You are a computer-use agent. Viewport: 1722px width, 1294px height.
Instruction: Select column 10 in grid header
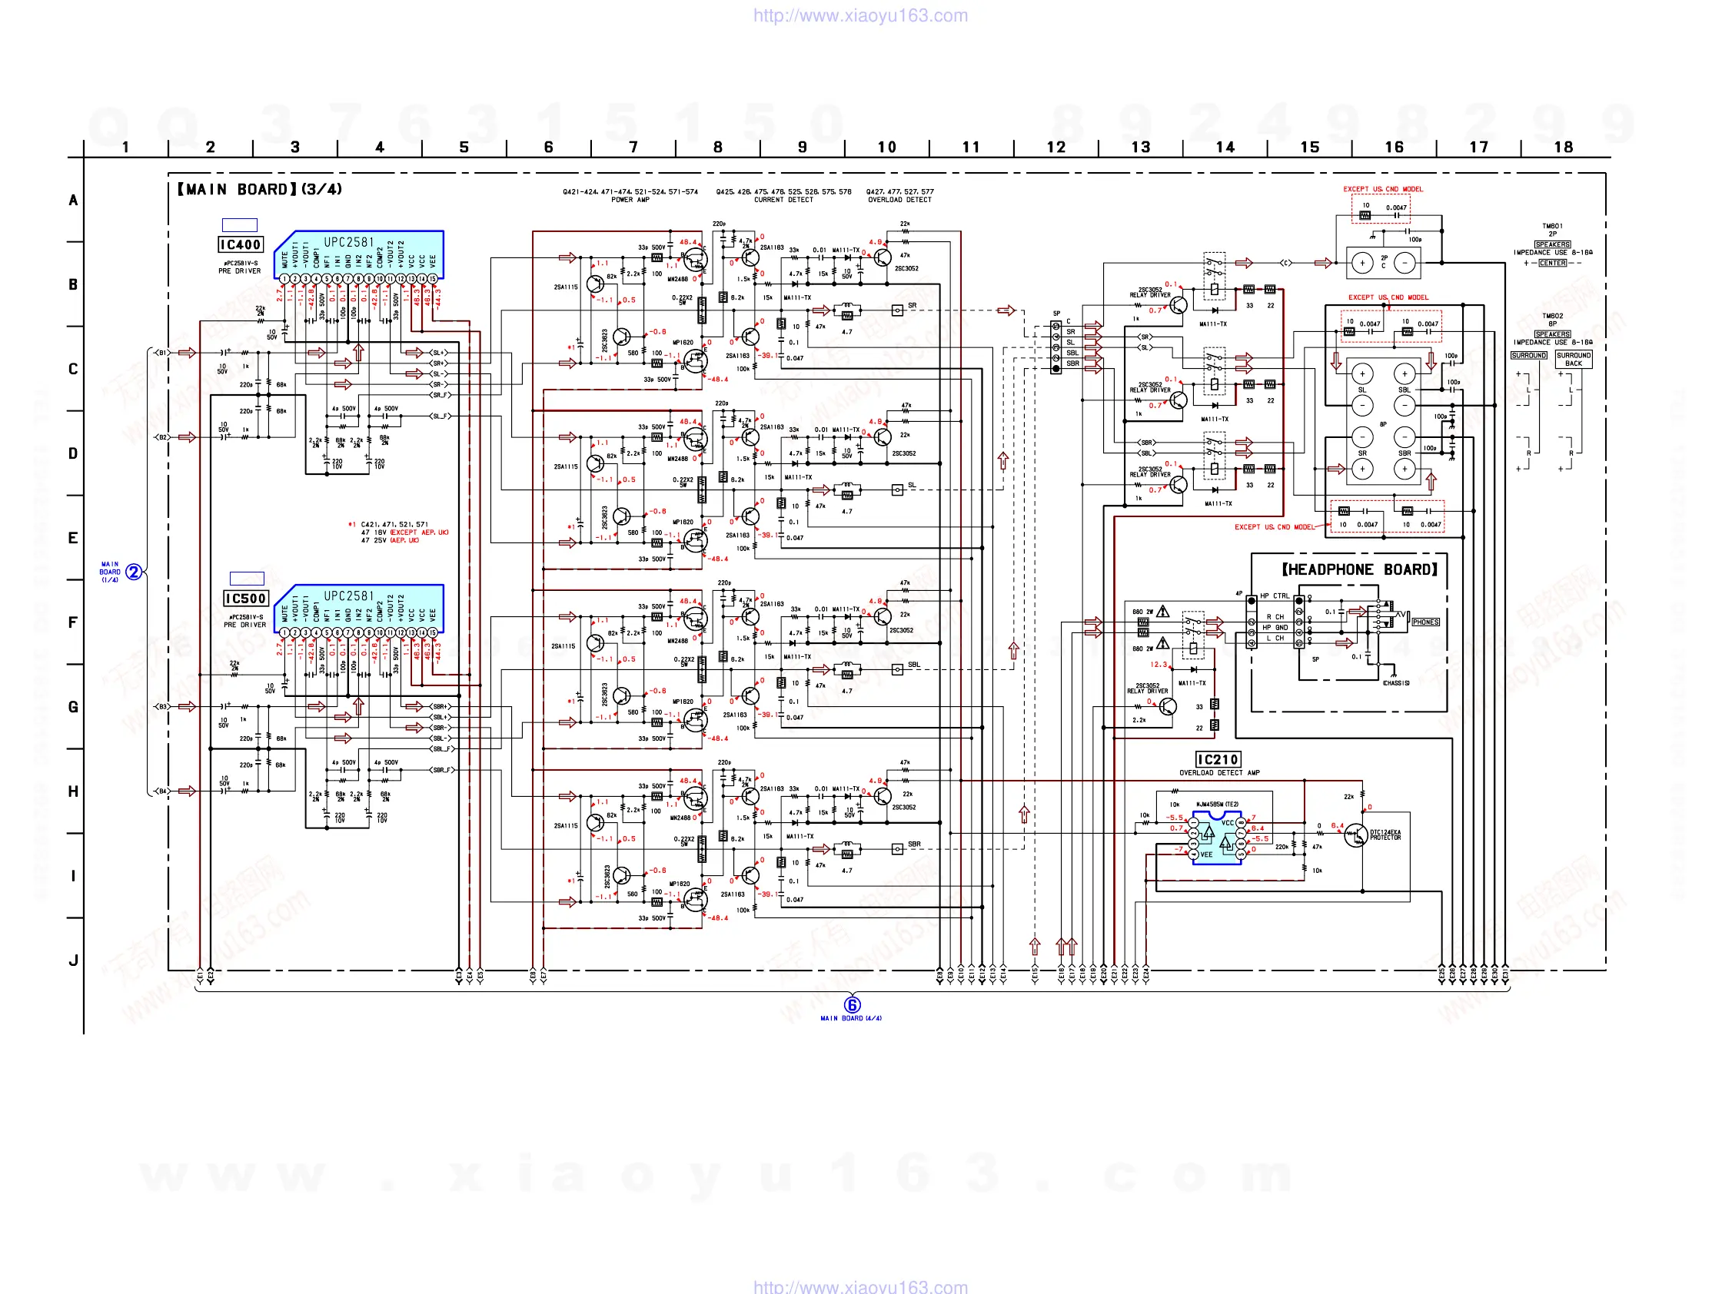click(886, 147)
